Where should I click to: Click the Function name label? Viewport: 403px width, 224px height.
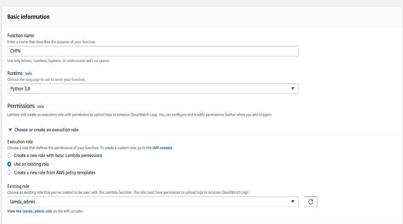pyautogui.click(x=21, y=36)
